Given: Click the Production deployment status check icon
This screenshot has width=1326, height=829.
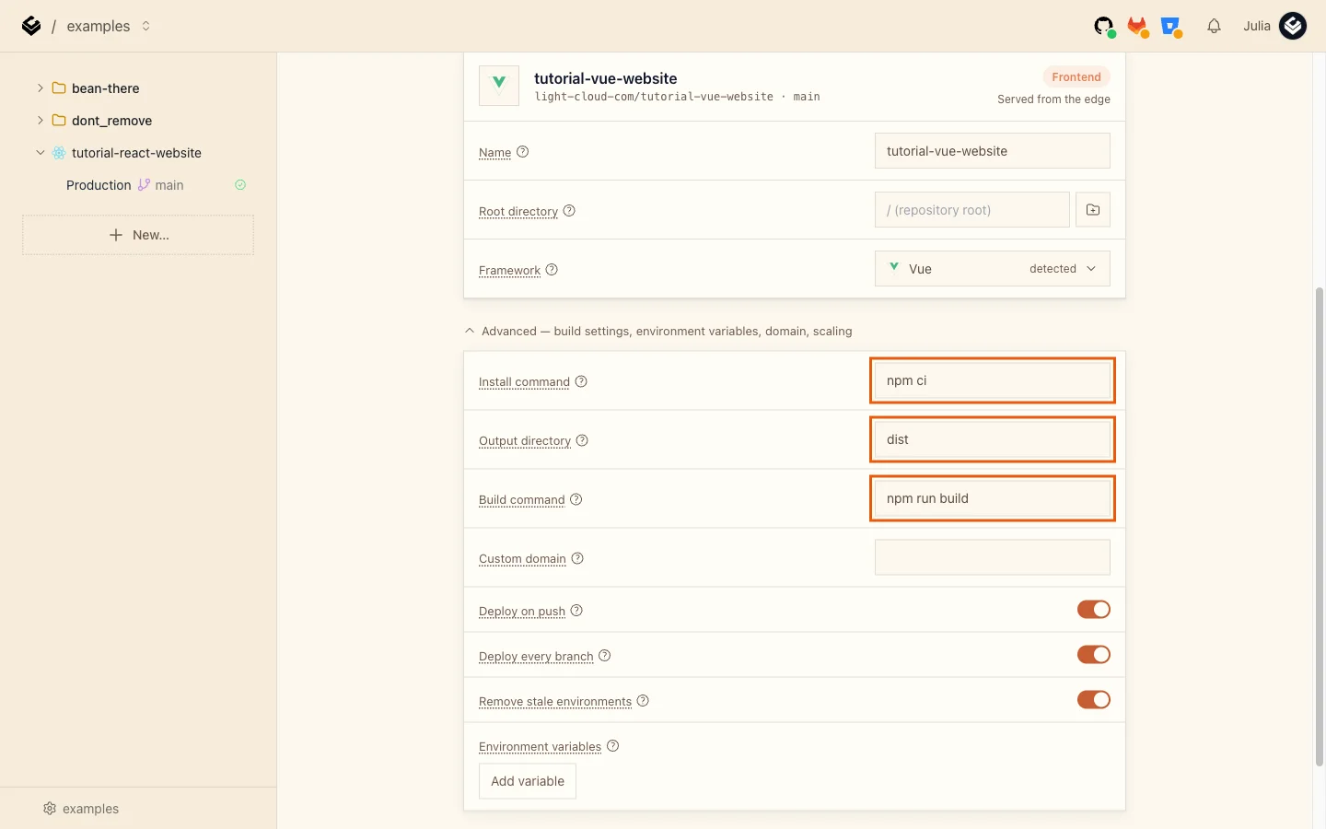Looking at the screenshot, I should [240, 185].
